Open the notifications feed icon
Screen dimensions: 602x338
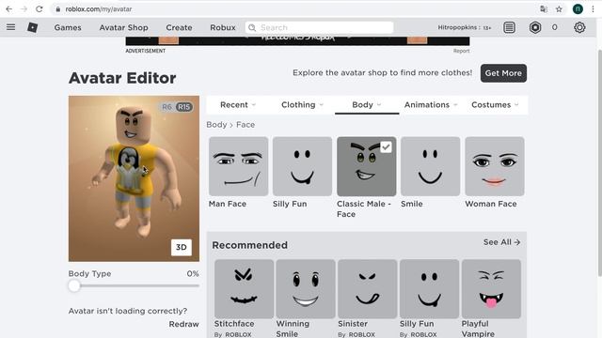(509, 27)
